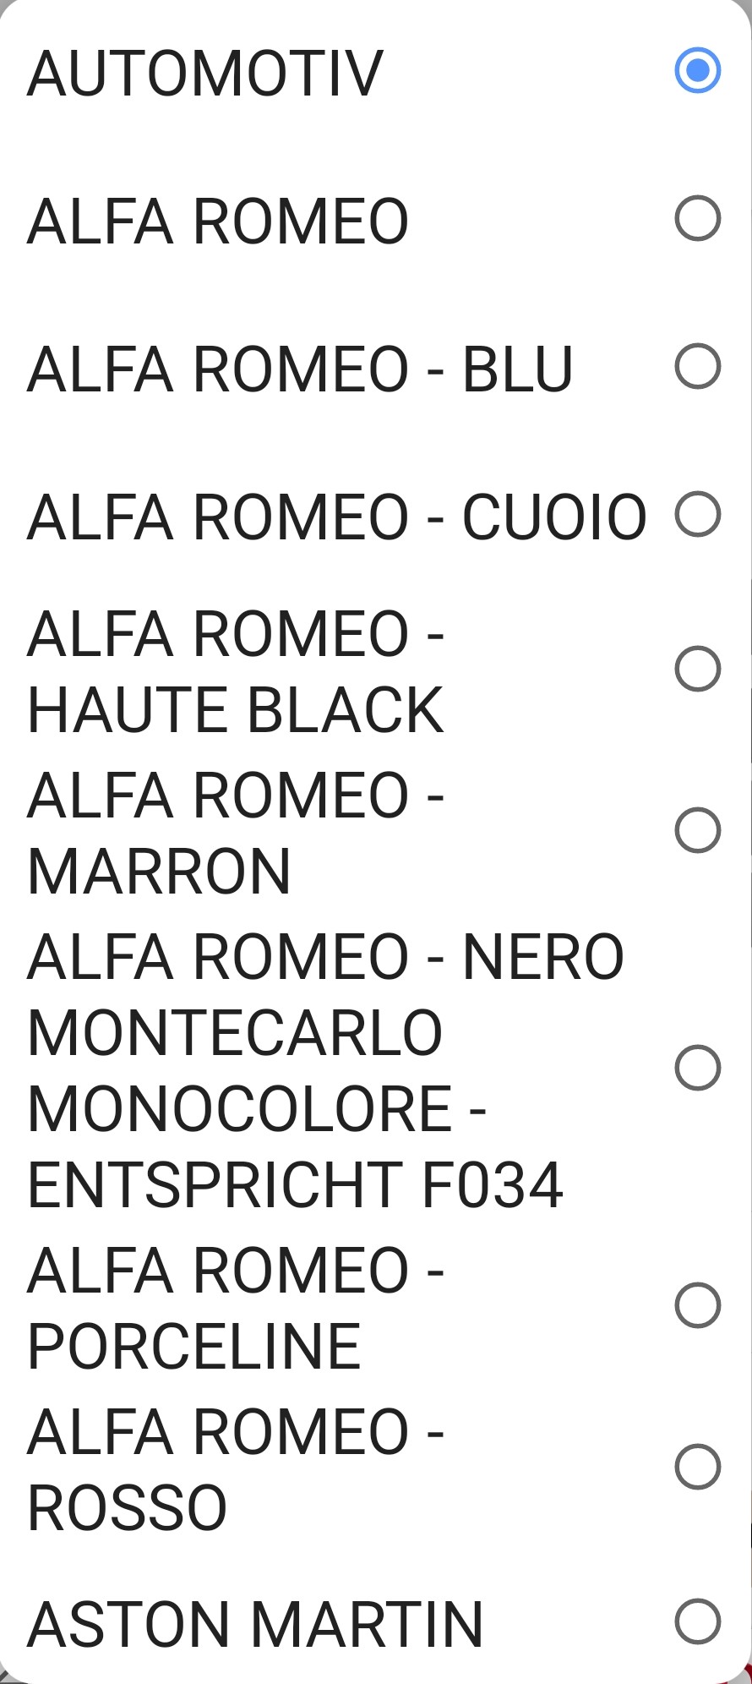Click the ALFA ROMEO radio circle
The image size is (752, 1684).
pos(697,219)
